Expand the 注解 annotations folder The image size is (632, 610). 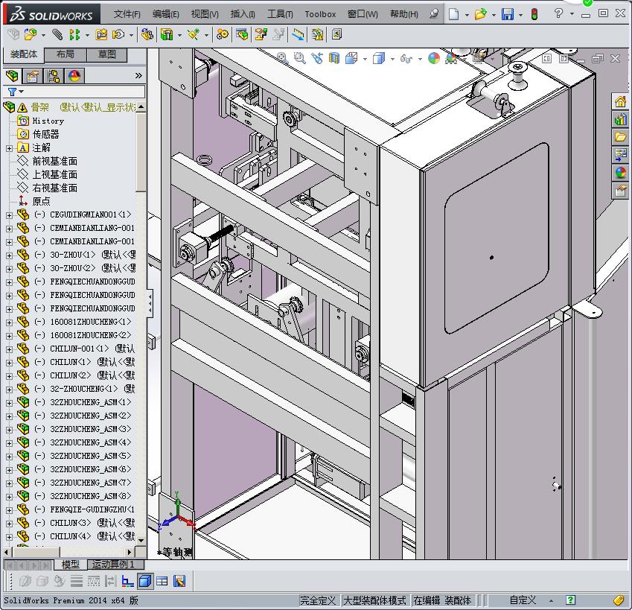(9, 148)
